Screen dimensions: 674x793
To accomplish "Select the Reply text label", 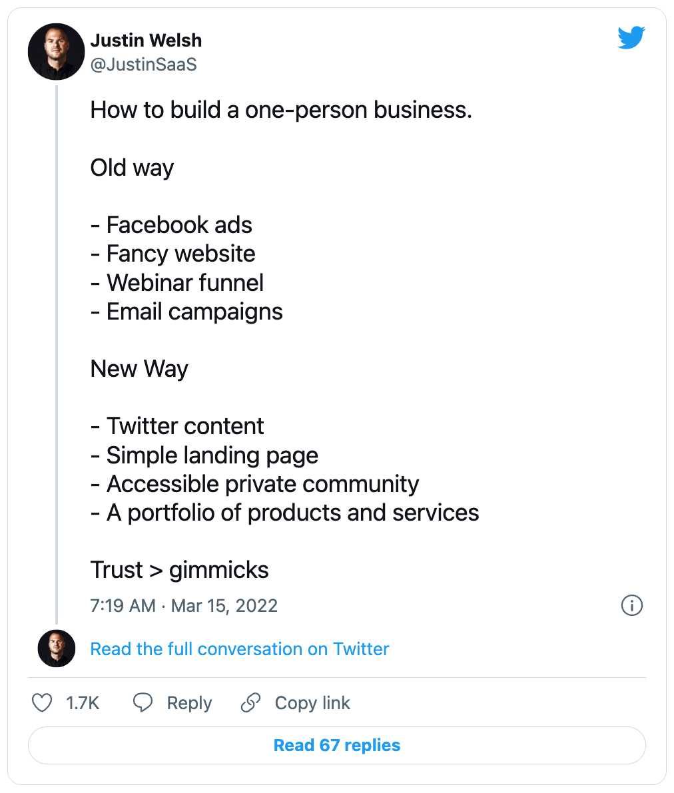I will click(189, 703).
